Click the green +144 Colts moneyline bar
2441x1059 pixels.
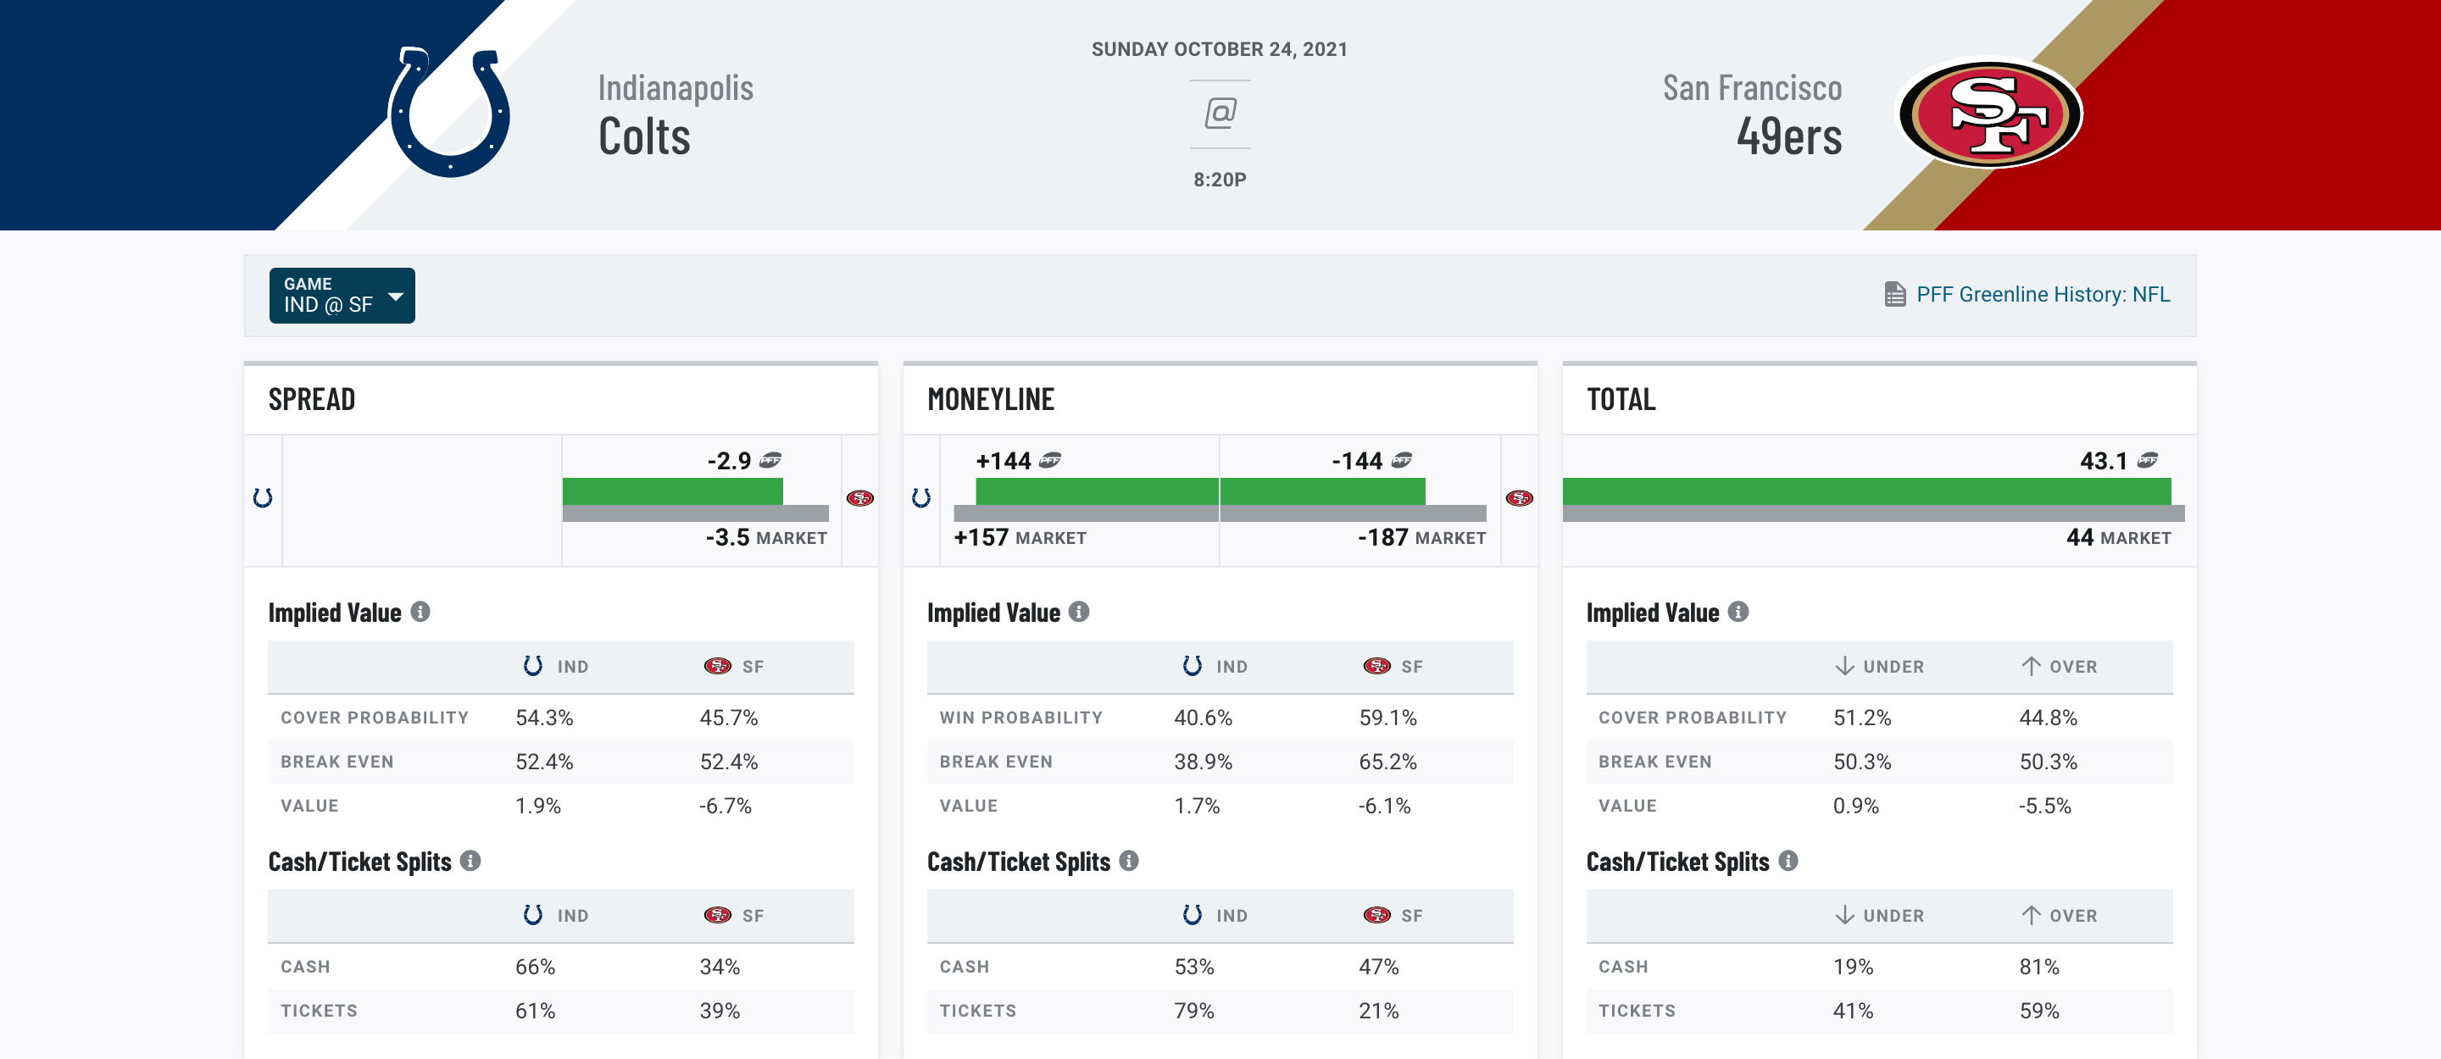point(1097,491)
